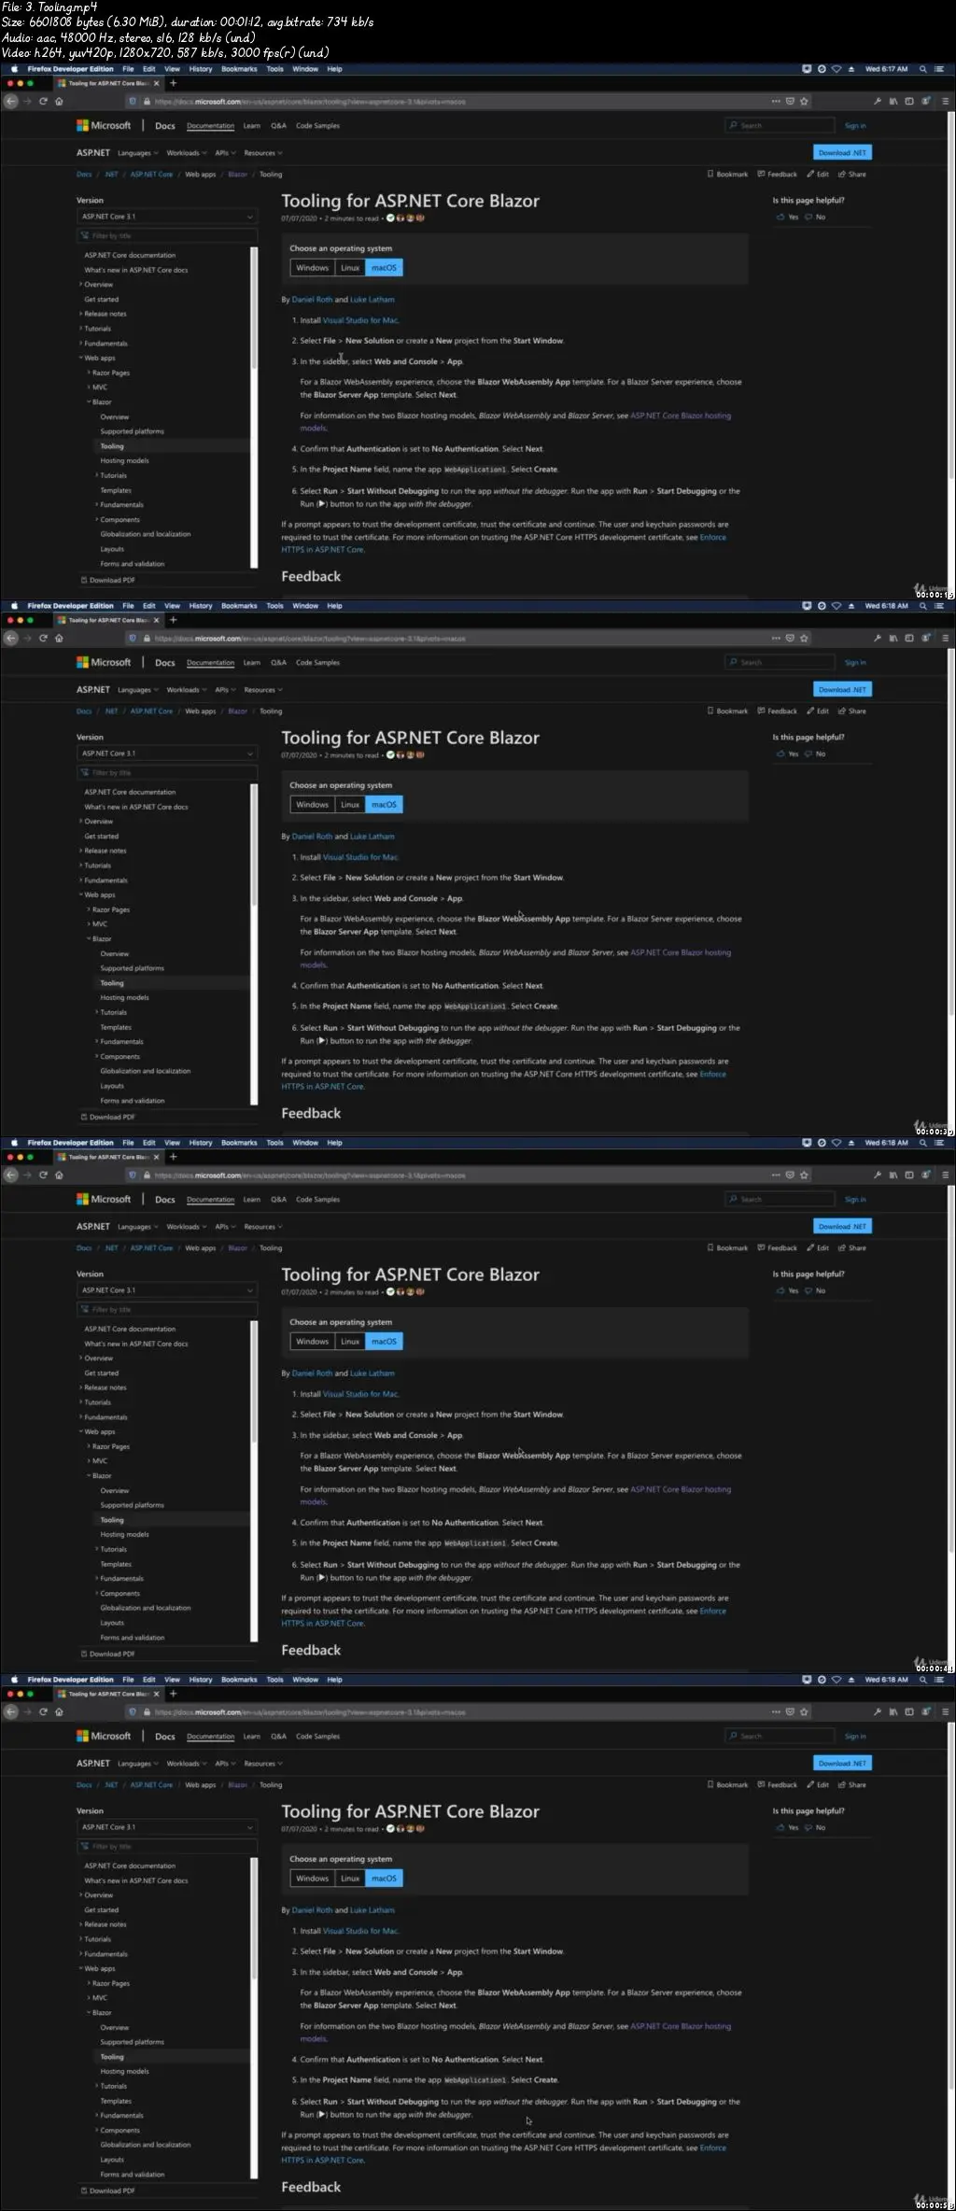Open the Languages dropdown in the first frame
Image resolution: width=956 pixels, height=2211 pixels.
pyautogui.click(x=138, y=153)
